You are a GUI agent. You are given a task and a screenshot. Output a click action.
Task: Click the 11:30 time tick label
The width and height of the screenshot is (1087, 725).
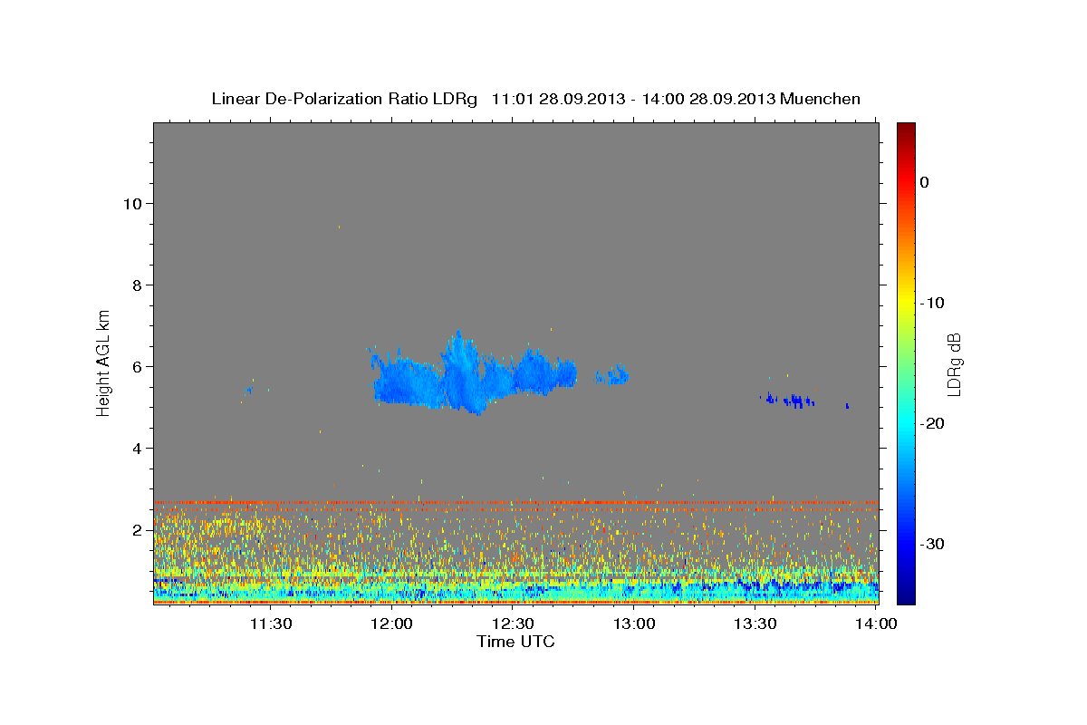pyautogui.click(x=270, y=623)
